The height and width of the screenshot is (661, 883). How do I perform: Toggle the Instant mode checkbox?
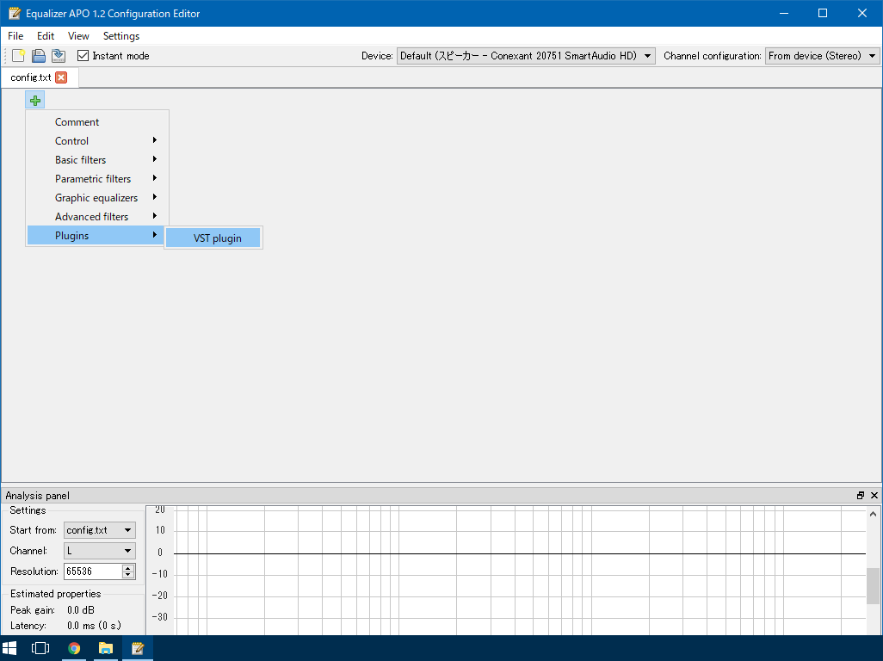(x=83, y=56)
